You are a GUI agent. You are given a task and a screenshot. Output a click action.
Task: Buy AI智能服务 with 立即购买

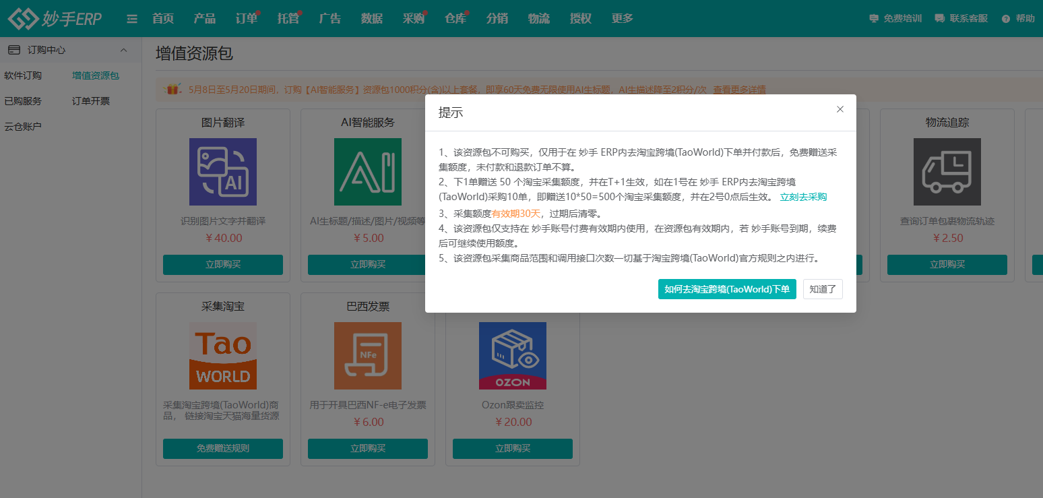click(x=368, y=265)
